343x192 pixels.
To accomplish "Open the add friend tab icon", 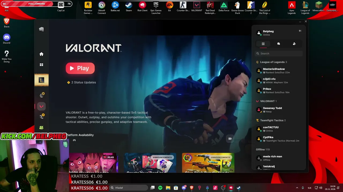I will (294, 44).
